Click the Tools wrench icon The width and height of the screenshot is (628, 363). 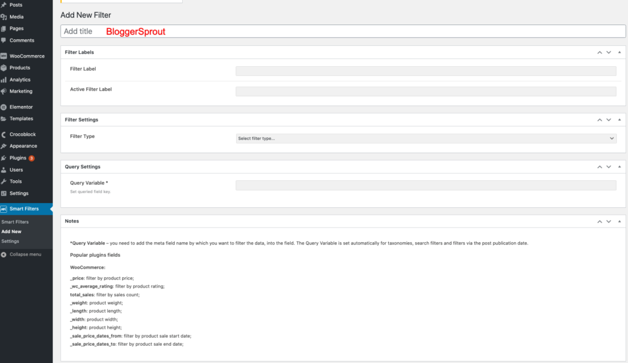tap(4, 181)
